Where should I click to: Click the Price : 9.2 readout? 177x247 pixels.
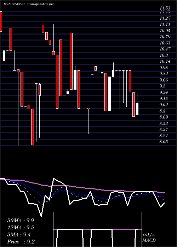tap(21, 242)
